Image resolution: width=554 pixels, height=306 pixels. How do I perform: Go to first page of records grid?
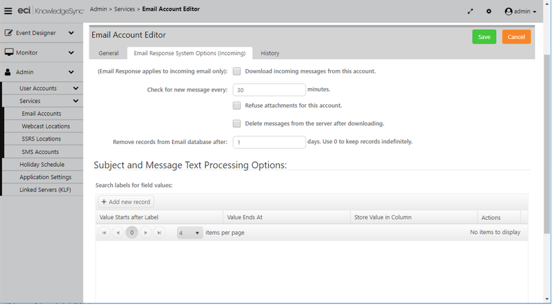(x=104, y=233)
